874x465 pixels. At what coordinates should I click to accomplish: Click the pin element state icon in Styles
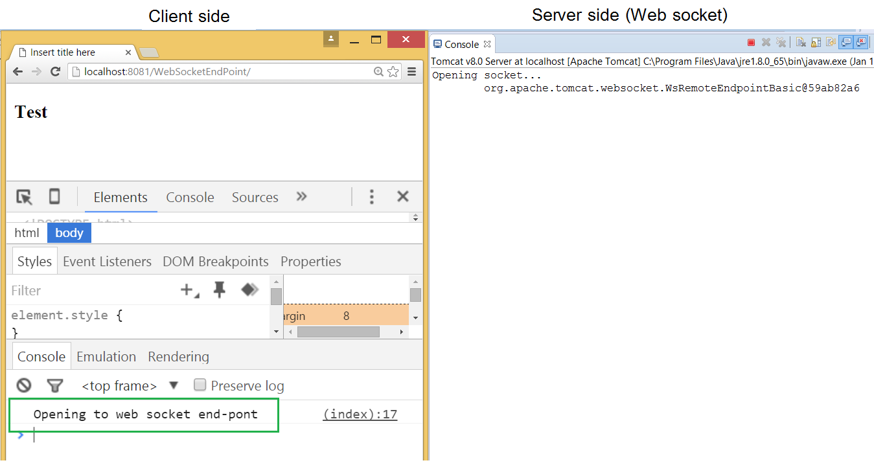(220, 289)
